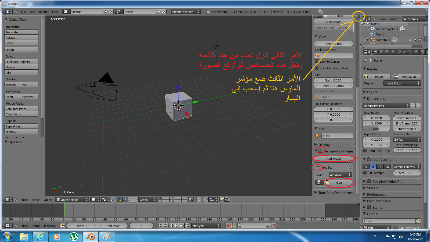Click the Add Image button

click(x=334, y=159)
